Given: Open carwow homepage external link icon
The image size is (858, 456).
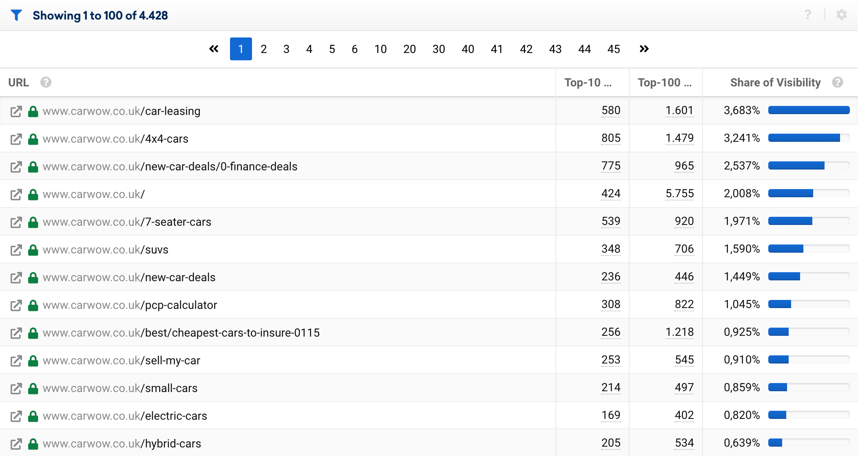Looking at the screenshot, I should pos(16,194).
